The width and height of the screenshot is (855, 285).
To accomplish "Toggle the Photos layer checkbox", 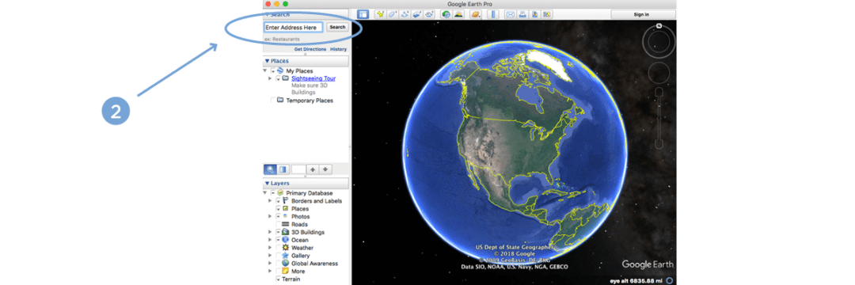I will 278,216.
